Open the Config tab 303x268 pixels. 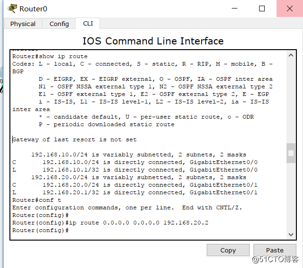(x=59, y=24)
